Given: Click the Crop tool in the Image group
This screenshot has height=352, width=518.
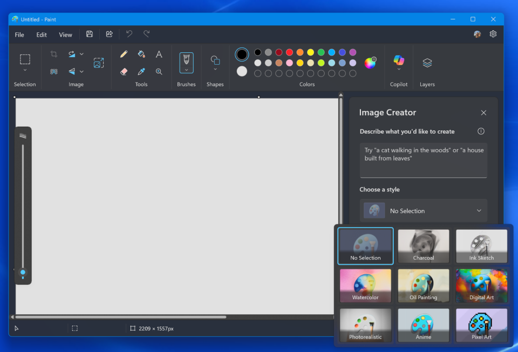Looking at the screenshot, I should (53, 54).
